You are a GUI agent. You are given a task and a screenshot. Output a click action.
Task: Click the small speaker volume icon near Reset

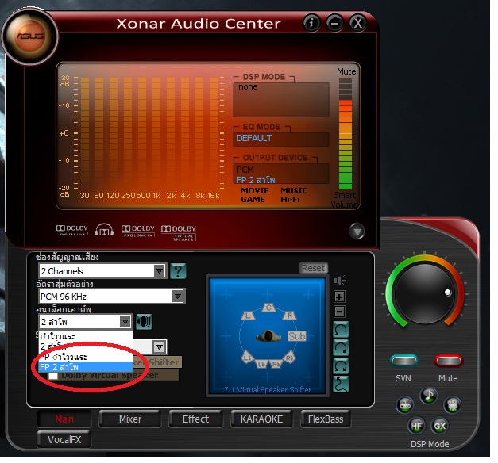pos(340,281)
